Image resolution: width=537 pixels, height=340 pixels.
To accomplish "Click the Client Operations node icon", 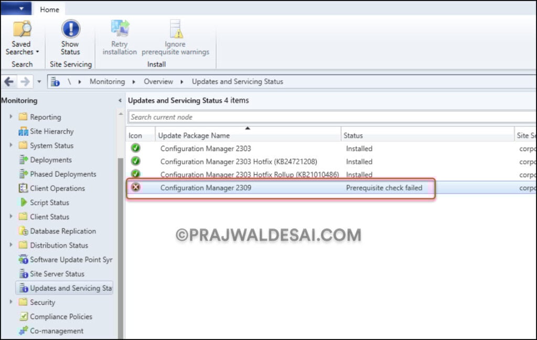I will click(23, 188).
